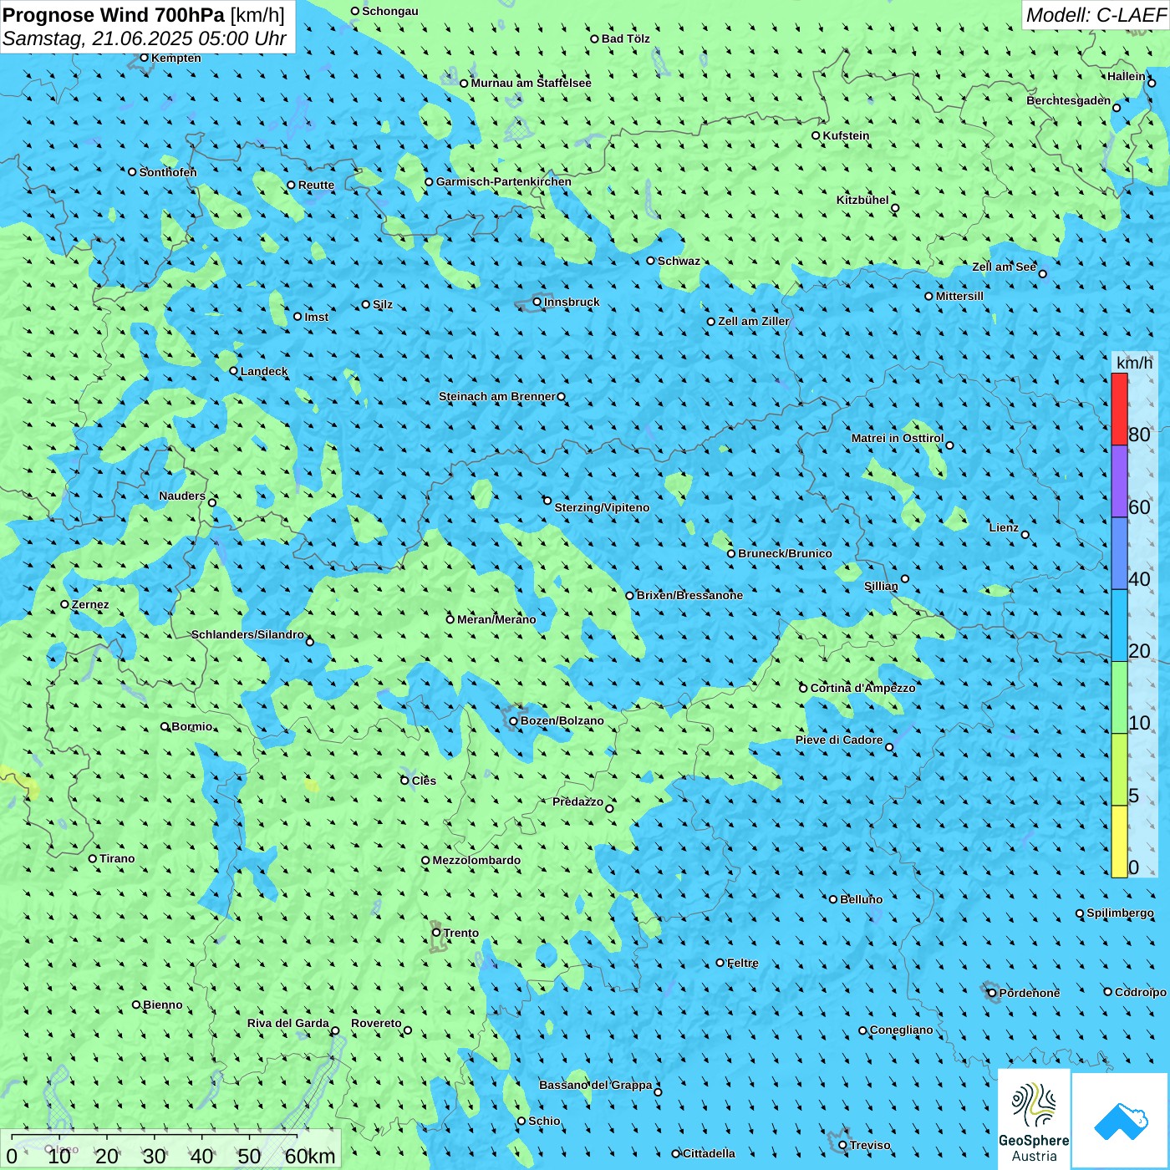
Task: Click the Treviso location marker
Action: coord(842,1145)
